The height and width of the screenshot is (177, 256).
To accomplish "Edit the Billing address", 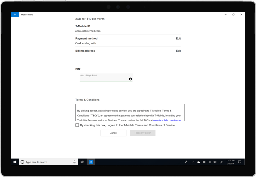I will point(178,51).
